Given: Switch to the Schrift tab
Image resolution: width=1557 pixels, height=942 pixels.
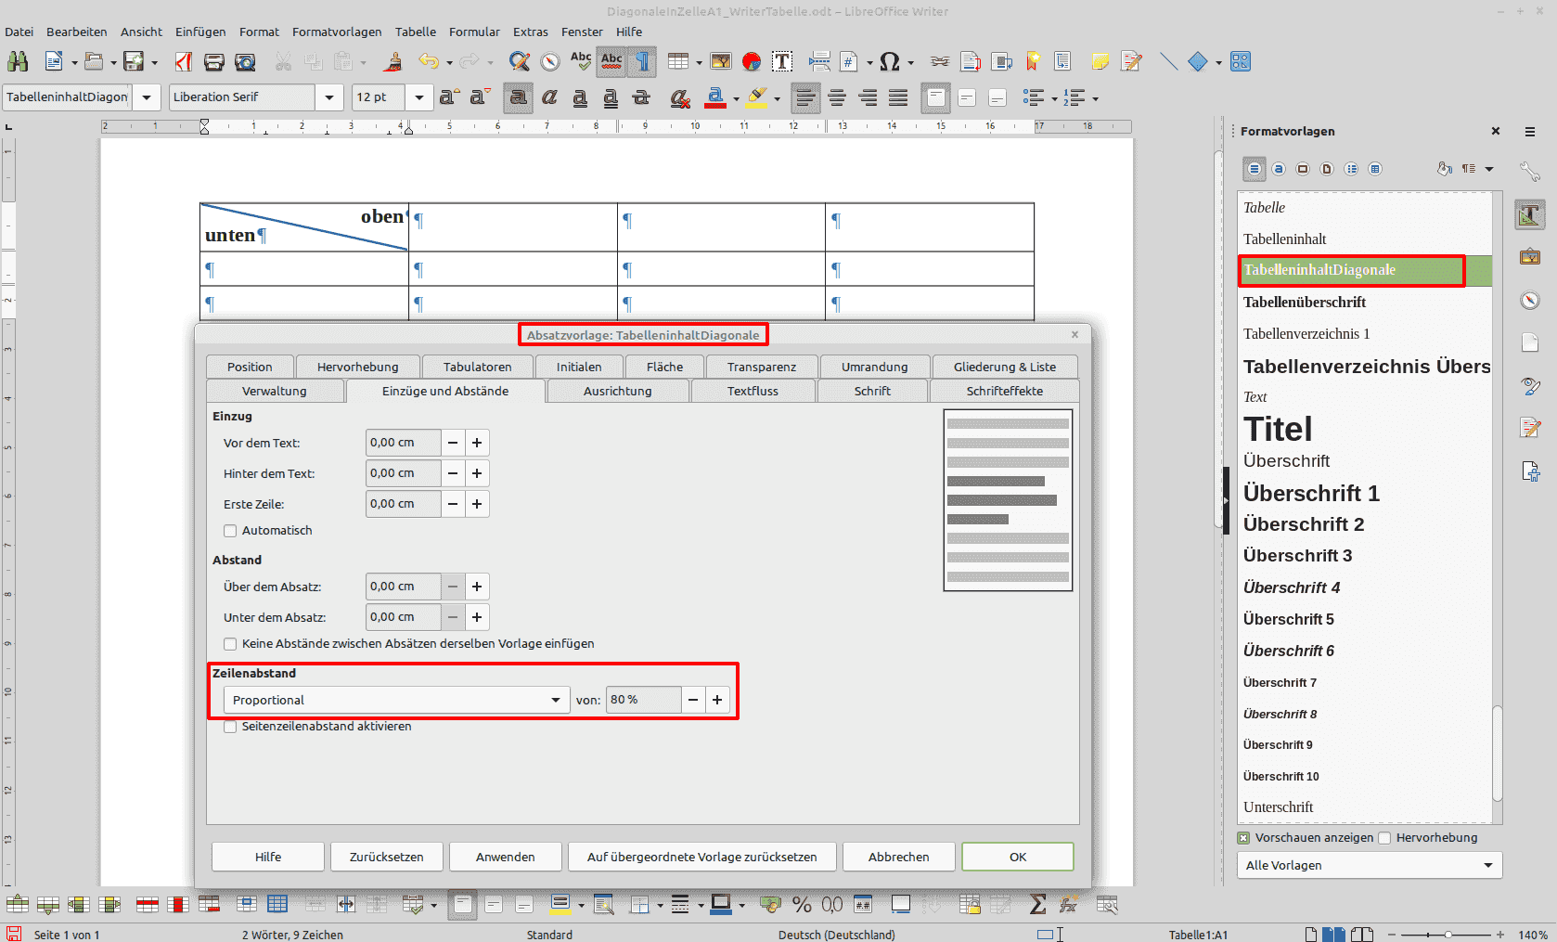Looking at the screenshot, I should [872, 391].
